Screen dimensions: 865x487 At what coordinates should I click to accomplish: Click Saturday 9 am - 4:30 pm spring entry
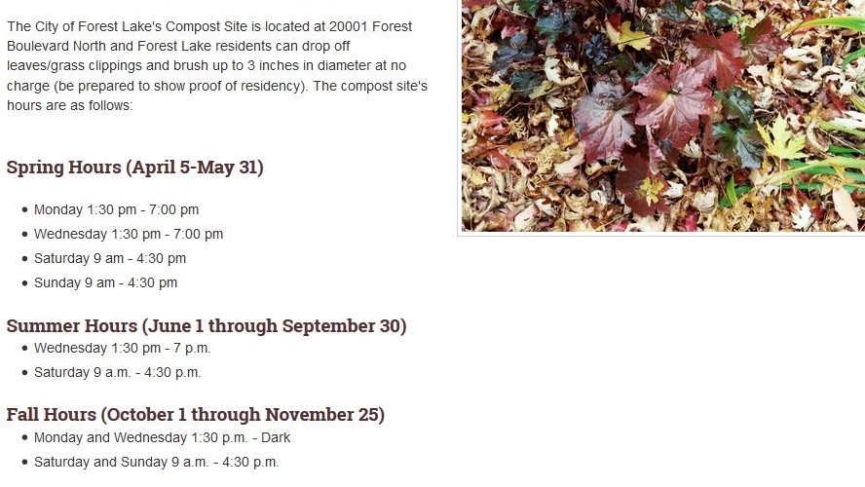[110, 258]
